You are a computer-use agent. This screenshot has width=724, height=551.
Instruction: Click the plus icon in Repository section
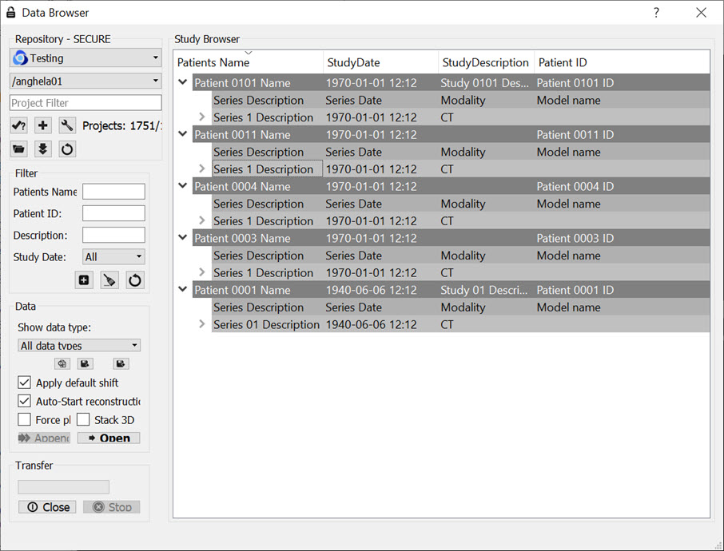point(43,125)
